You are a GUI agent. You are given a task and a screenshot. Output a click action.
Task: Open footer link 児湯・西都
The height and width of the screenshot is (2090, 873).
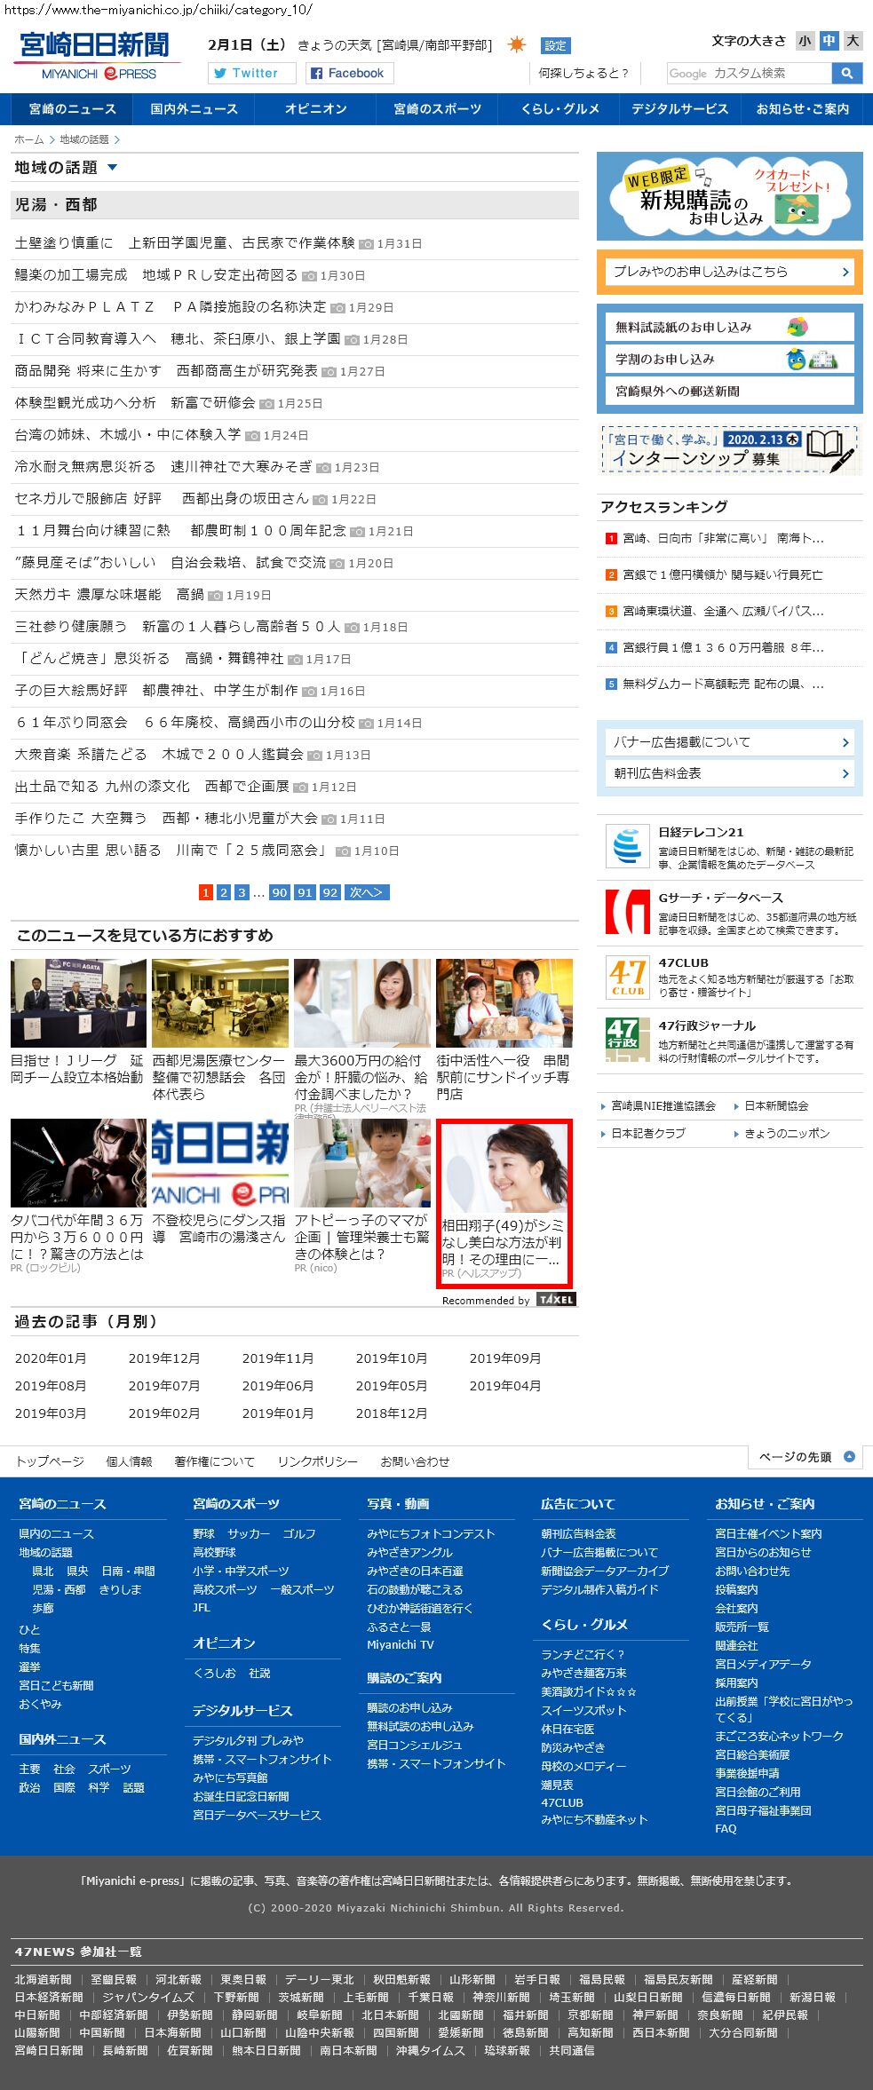pos(59,1589)
